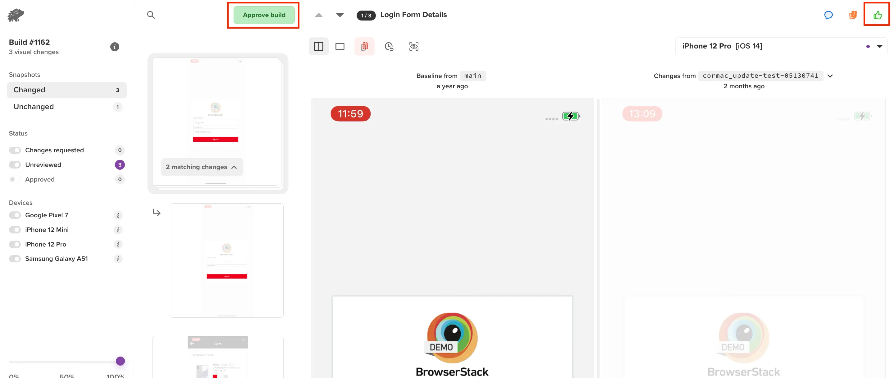Toggle the iPhone 12 Pro device filter

point(15,244)
